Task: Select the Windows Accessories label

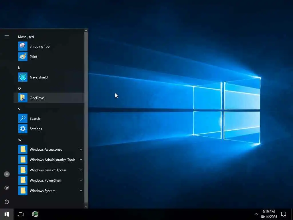Action: (x=46, y=149)
